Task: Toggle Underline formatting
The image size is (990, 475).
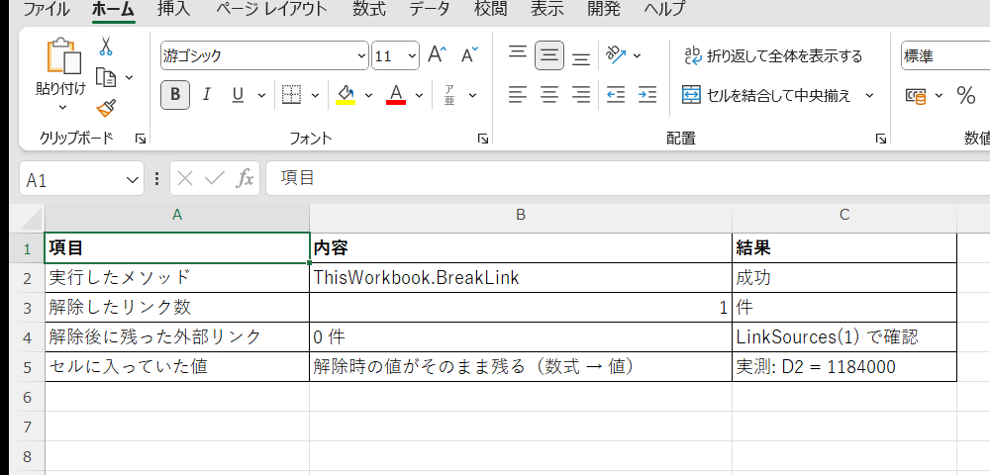Action: click(238, 95)
